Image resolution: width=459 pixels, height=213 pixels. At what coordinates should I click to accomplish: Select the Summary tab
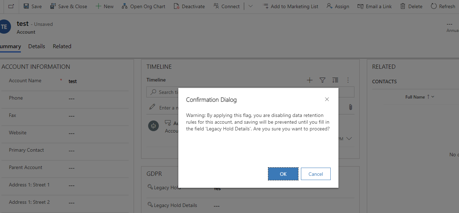point(10,46)
